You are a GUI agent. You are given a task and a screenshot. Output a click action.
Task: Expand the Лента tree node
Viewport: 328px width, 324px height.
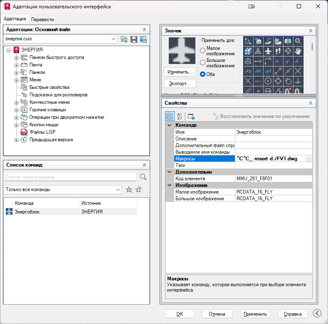(x=16, y=65)
